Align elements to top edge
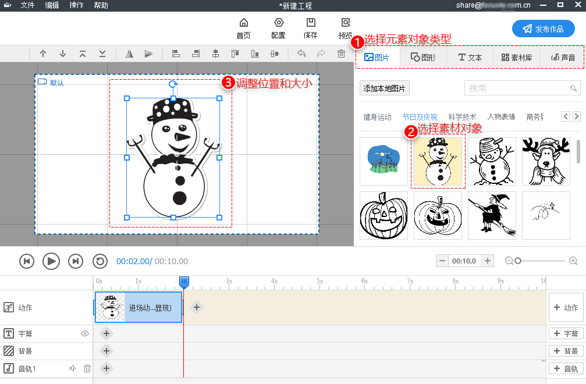 (235, 54)
